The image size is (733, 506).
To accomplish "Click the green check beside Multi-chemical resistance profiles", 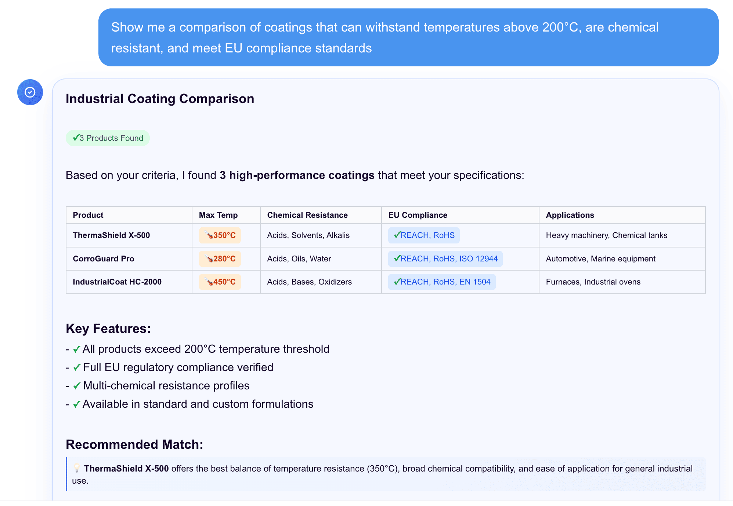I will point(77,386).
